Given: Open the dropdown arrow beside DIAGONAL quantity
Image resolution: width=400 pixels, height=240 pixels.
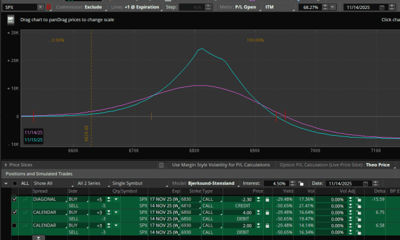Looking at the screenshot, I should pos(116,199).
